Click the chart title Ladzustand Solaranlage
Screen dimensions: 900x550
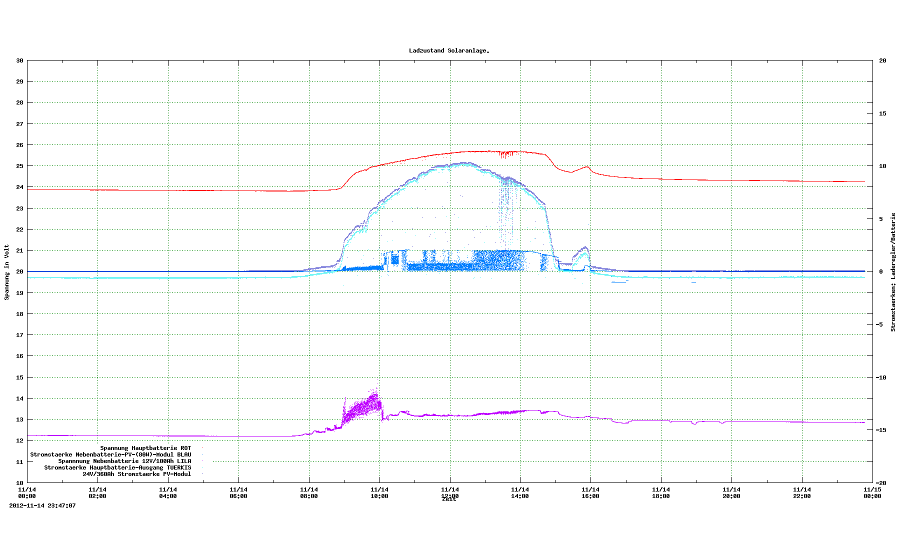pos(449,50)
